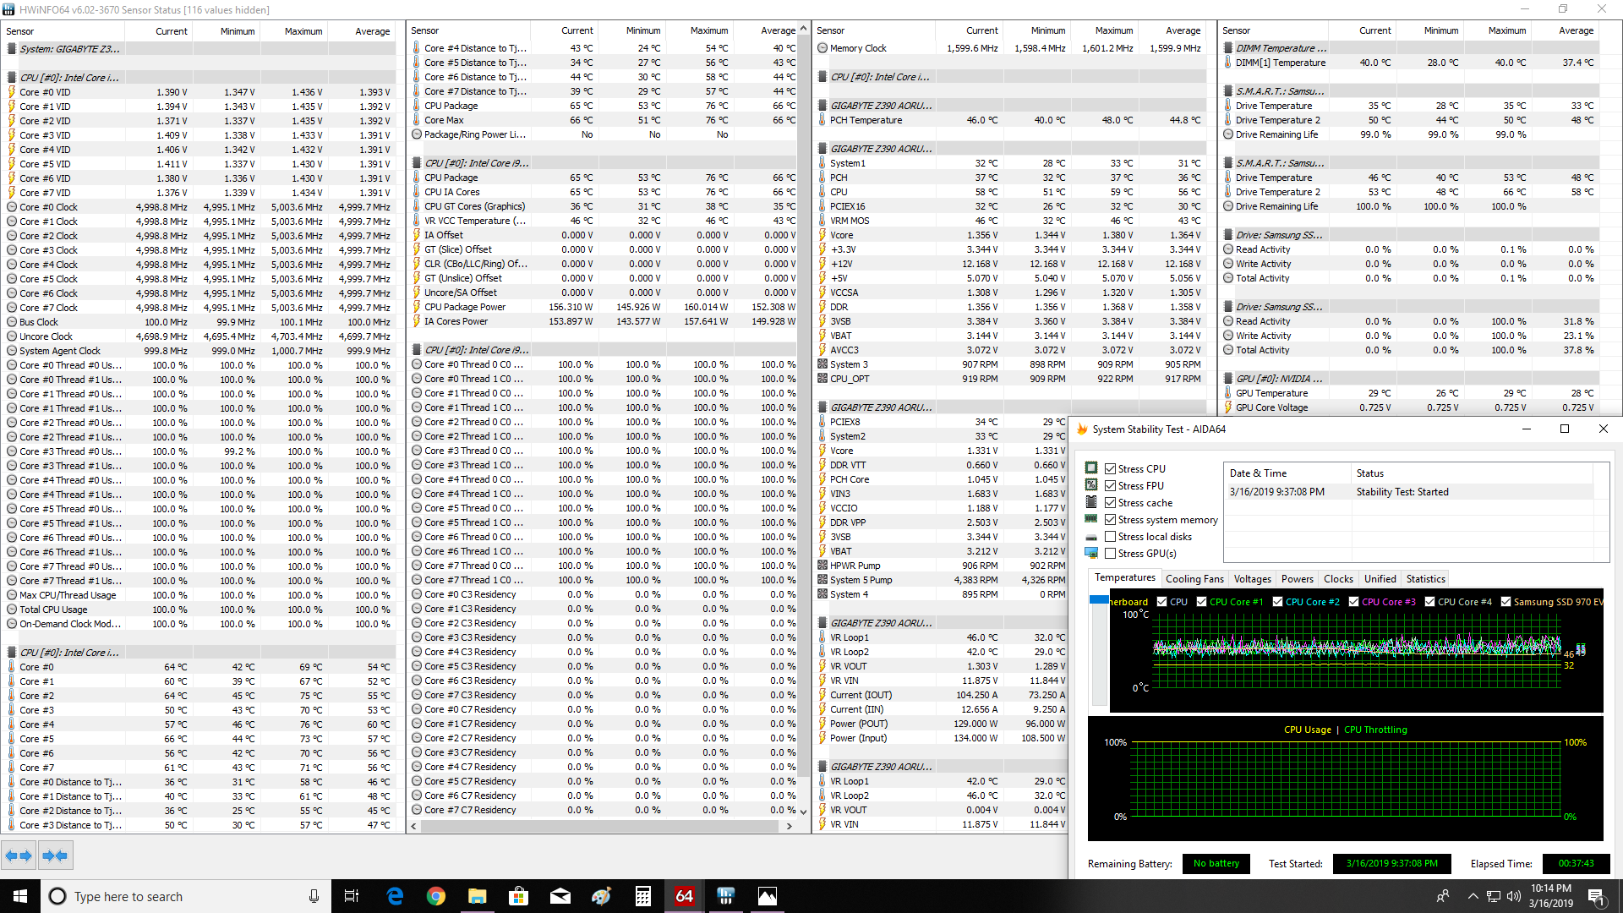Click the thermometer icon of the VRM MOS row

[x=822, y=221]
